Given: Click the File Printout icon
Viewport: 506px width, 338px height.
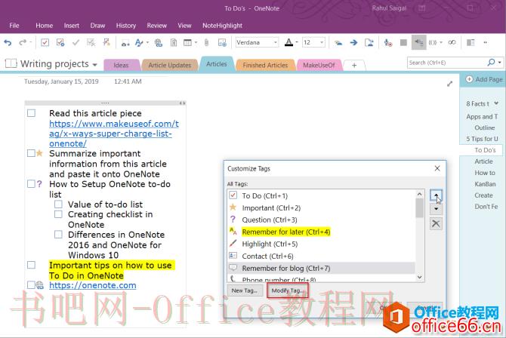Looking at the screenshot, I should (x=174, y=42).
